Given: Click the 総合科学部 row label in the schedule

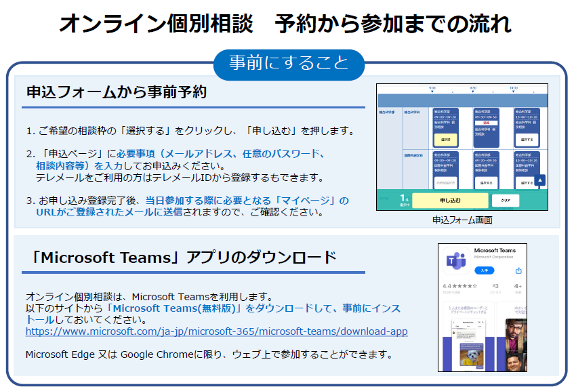Looking at the screenshot, I should 388,110.
